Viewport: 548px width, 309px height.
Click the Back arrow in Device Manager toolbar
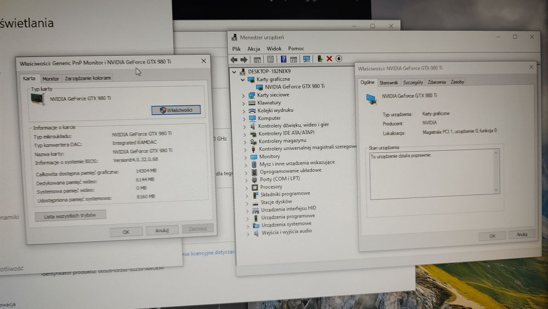click(234, 59)
